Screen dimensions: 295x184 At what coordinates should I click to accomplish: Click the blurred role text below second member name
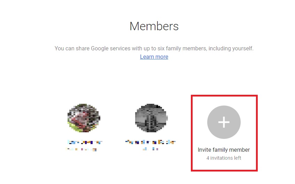pyautogui.click(x=150, y=149)
